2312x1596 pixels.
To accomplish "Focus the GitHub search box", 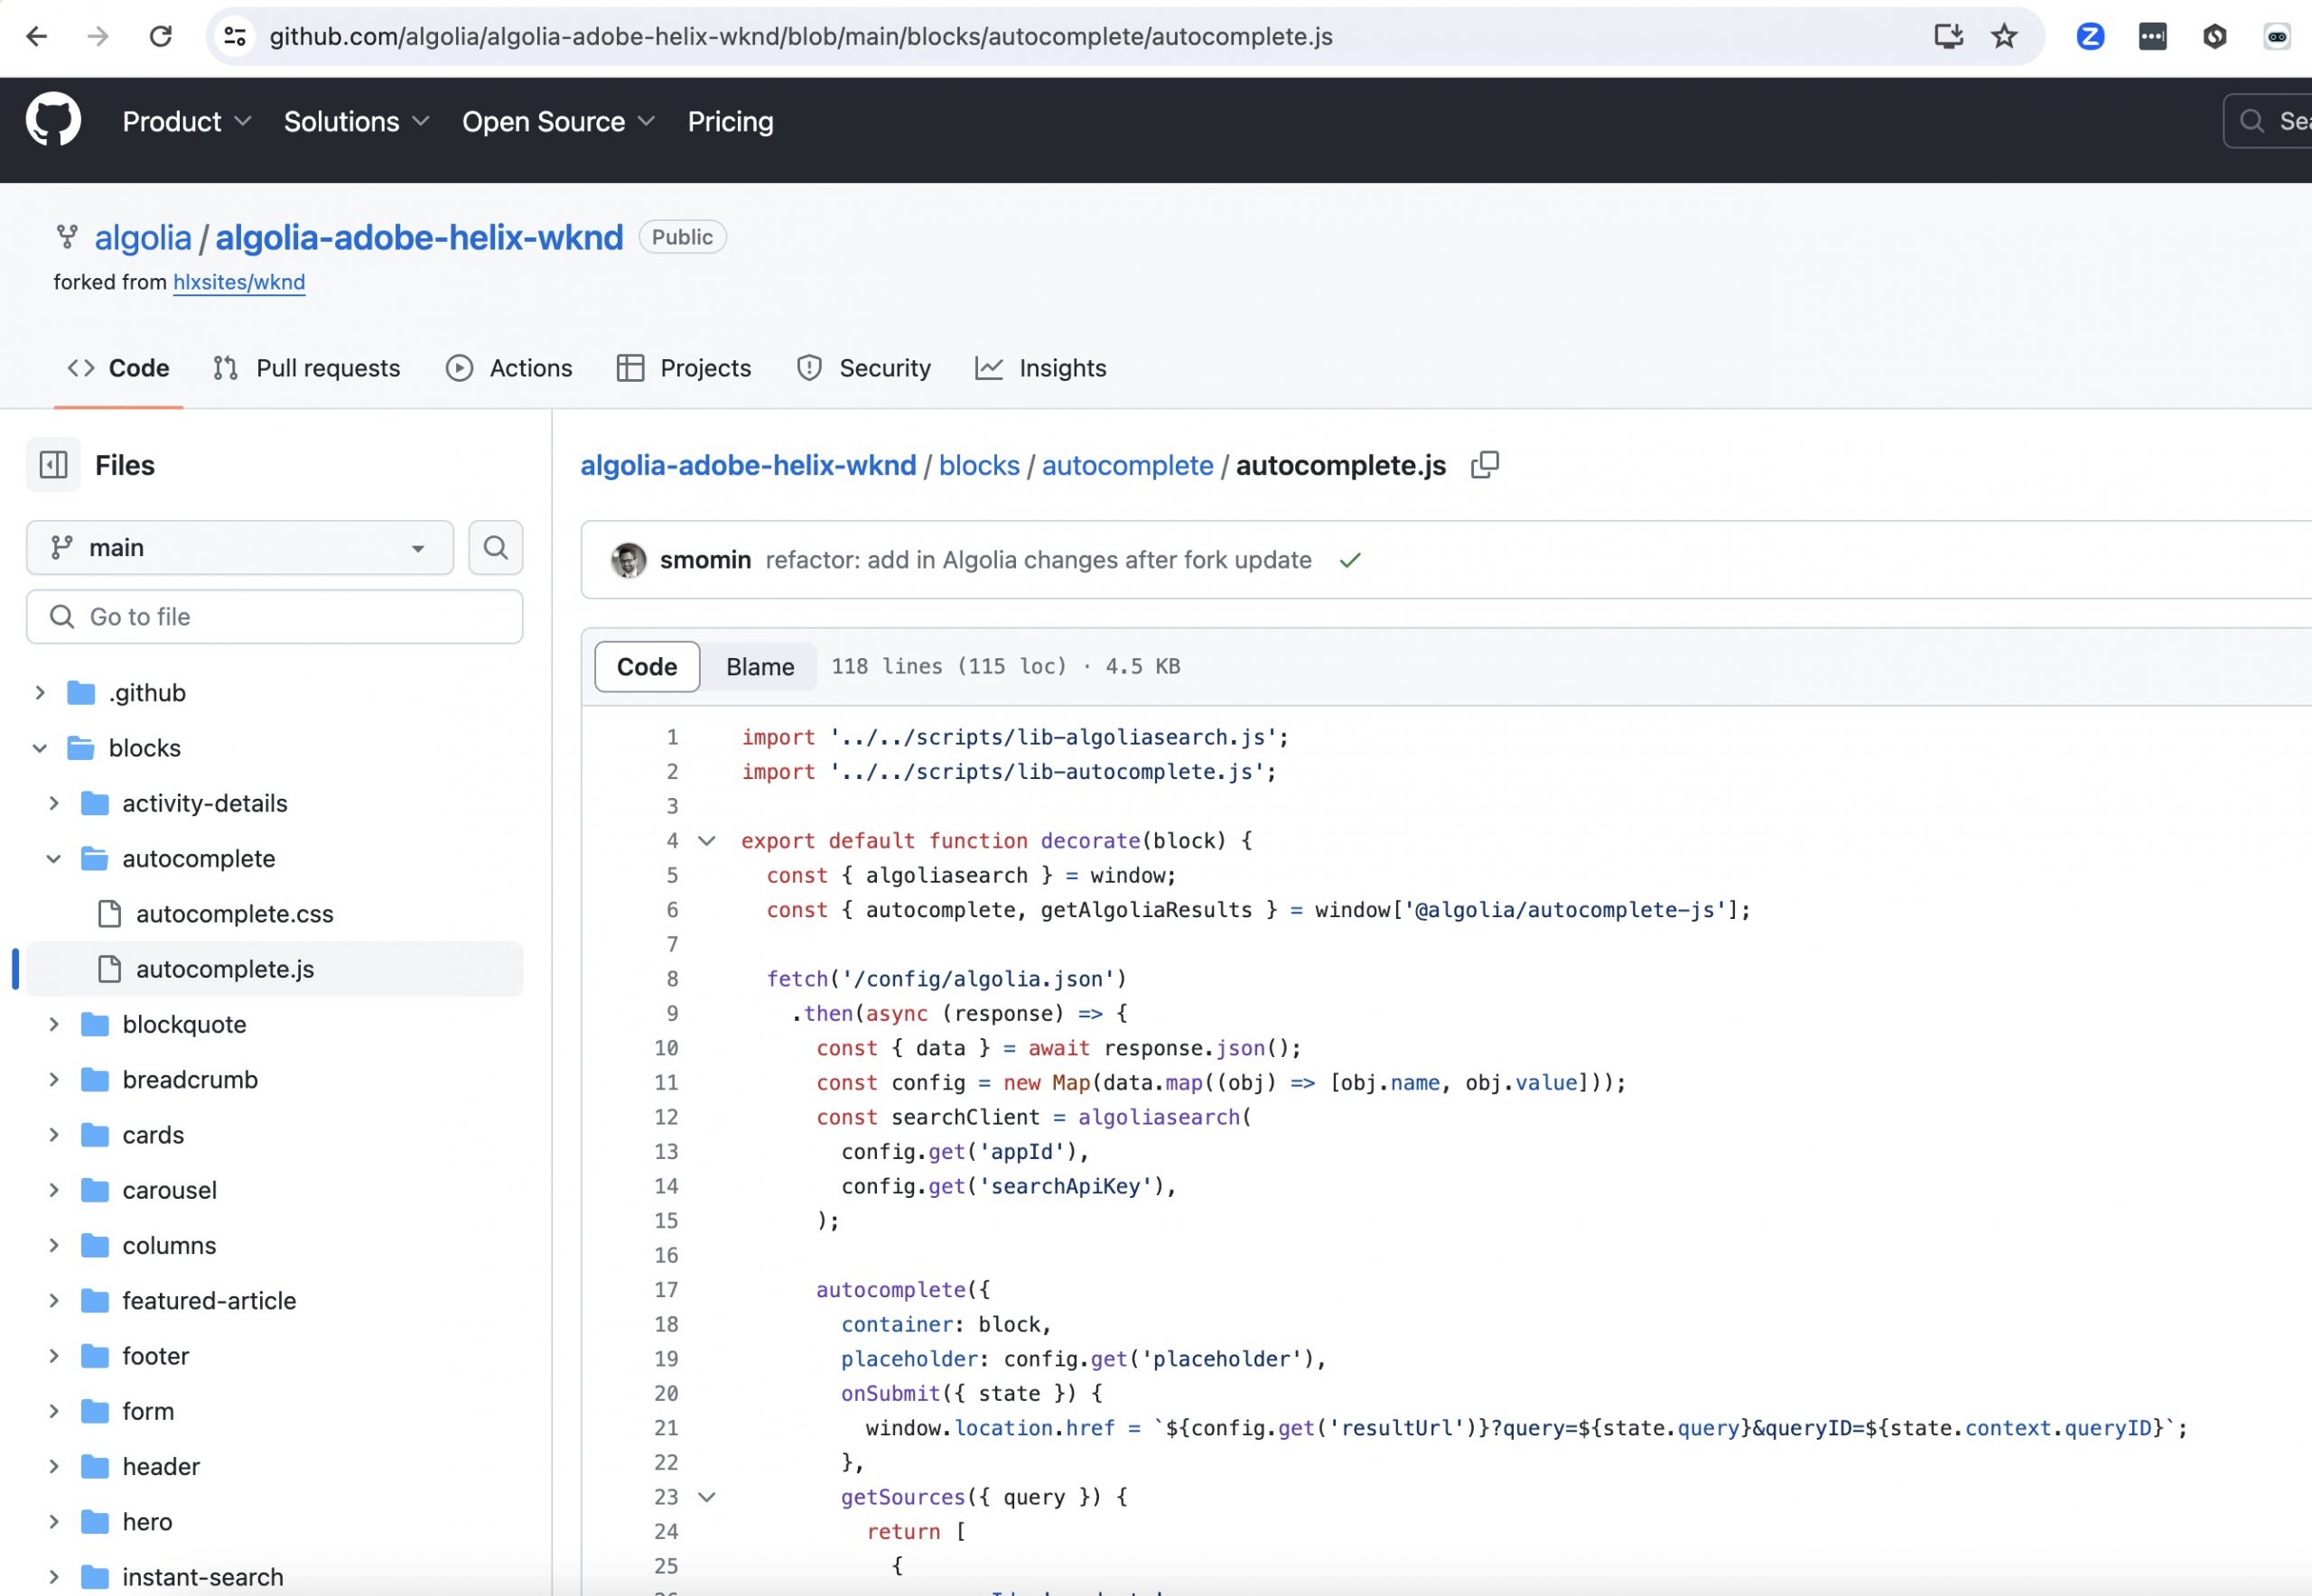I will coord(2268,122).
